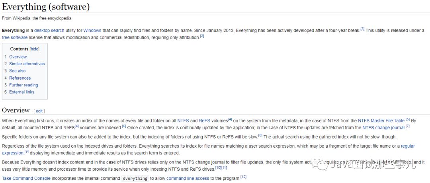Open the 'NTFS change journal' link

383,127
